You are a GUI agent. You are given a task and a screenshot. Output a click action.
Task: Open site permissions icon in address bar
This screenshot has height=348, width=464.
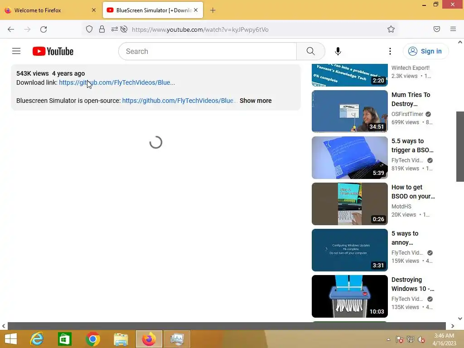point(115,29)
